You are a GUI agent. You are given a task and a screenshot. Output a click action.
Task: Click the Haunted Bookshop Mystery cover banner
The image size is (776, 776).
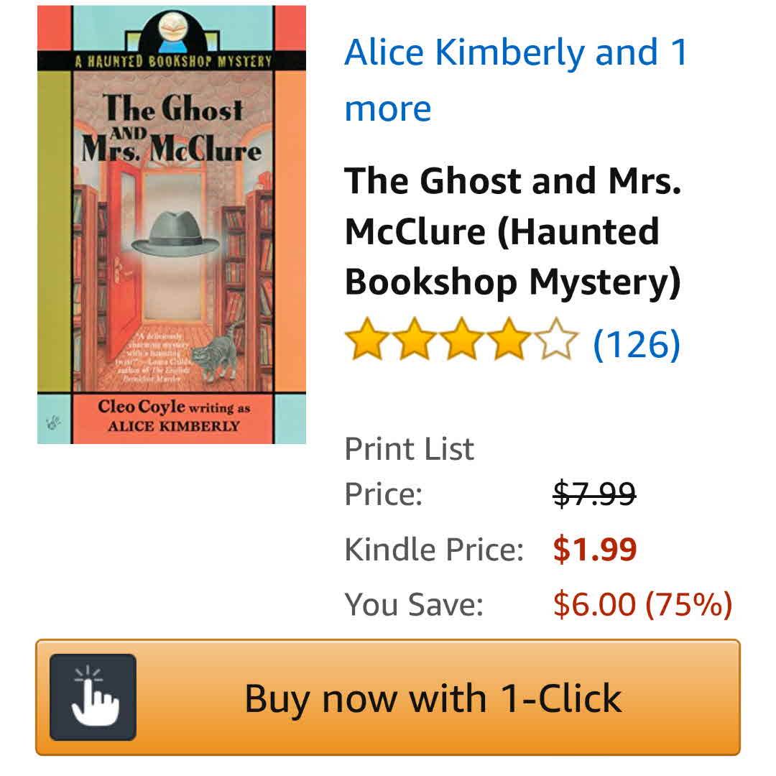click(x=172, y=61)
